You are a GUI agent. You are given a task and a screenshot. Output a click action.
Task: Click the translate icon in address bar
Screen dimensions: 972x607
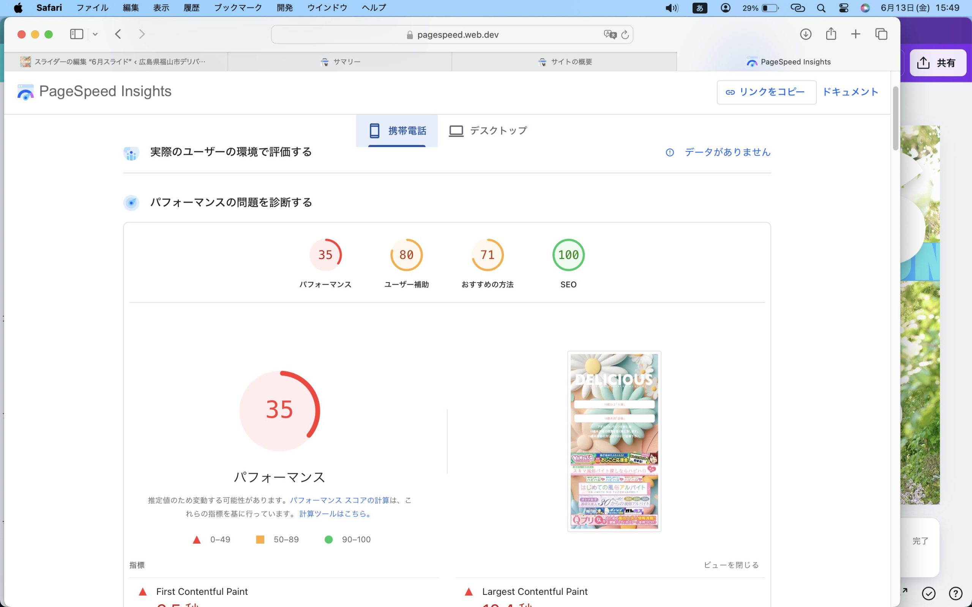pyautogui.click(x=610, y=35)
